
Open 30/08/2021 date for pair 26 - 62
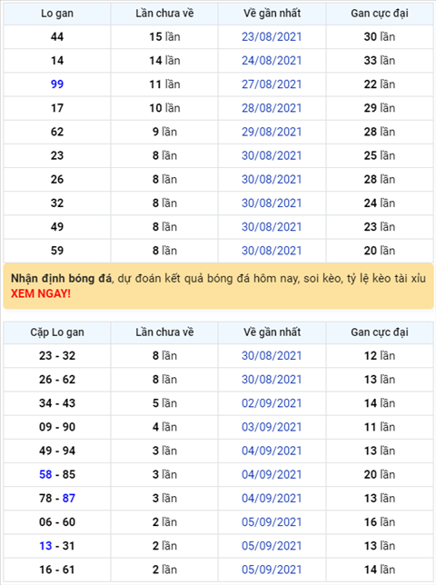pyautogui.click(x=272, y=380)
